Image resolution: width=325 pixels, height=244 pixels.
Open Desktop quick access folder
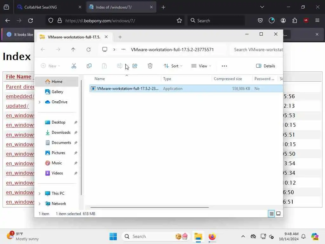click(x=58, y=122)
